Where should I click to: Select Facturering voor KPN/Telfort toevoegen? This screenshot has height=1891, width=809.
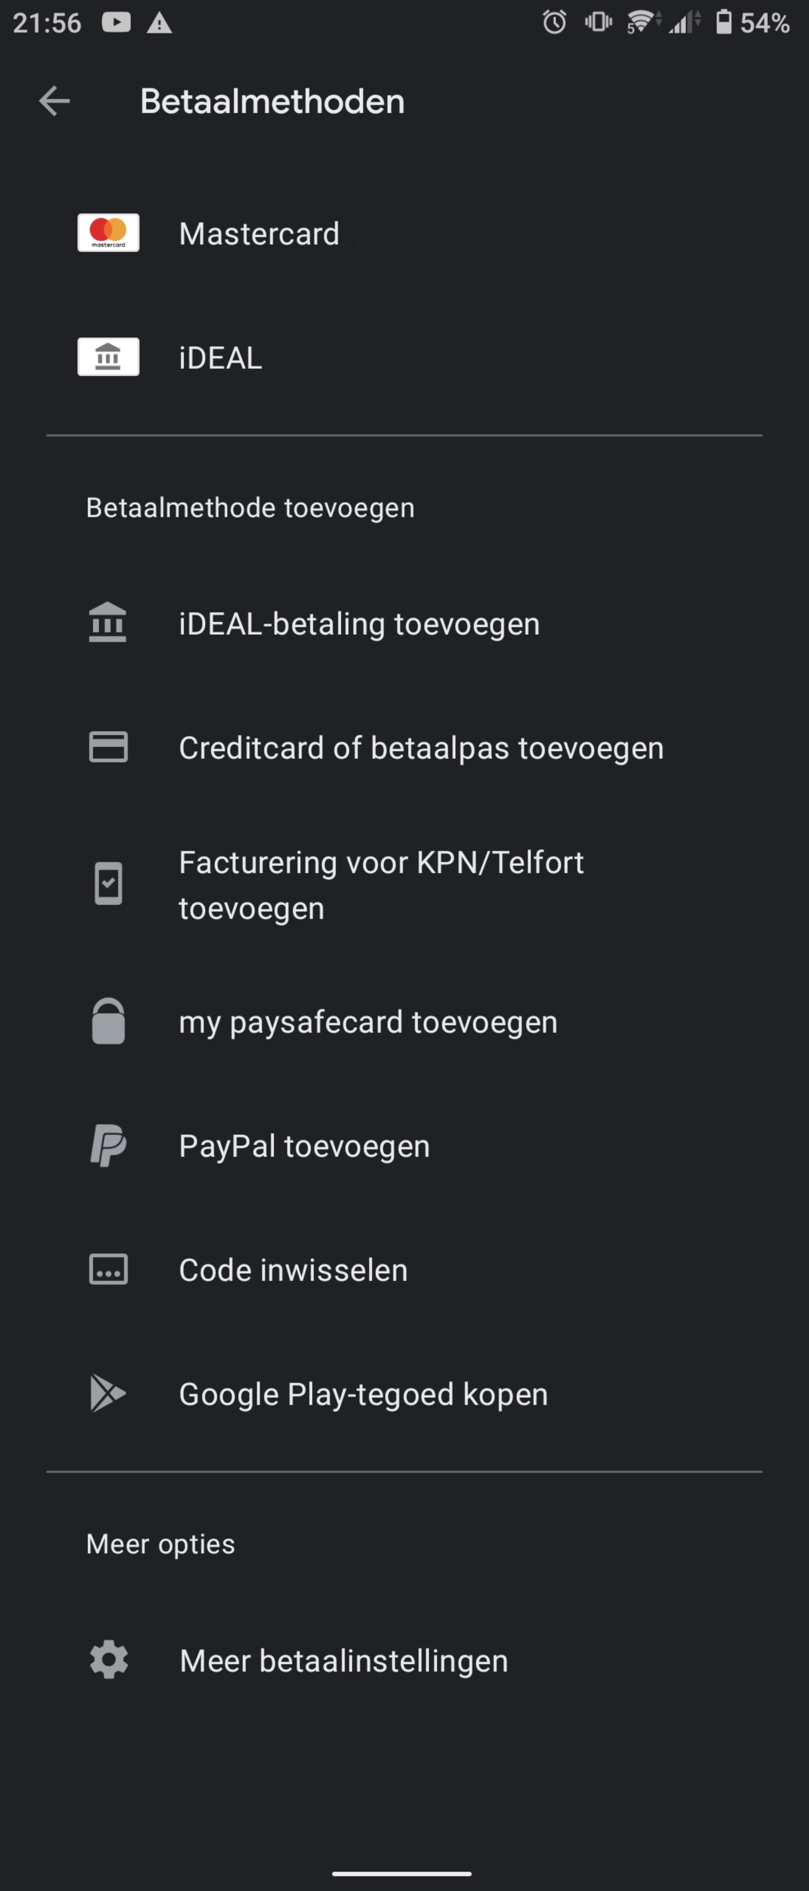(404, 884)
